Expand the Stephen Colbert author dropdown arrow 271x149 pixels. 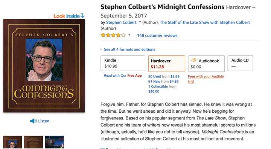pos(140,22)
